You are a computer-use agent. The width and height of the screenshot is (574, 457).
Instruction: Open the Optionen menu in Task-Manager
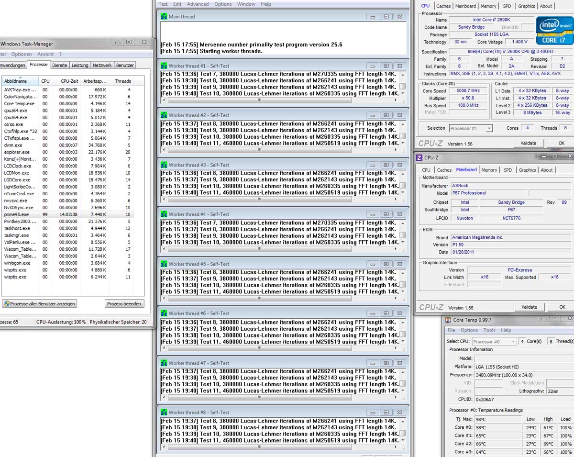(22, 54)
